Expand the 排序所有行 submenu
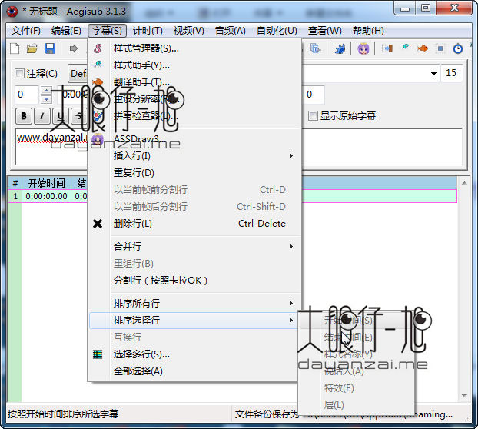 coord(195,304)
